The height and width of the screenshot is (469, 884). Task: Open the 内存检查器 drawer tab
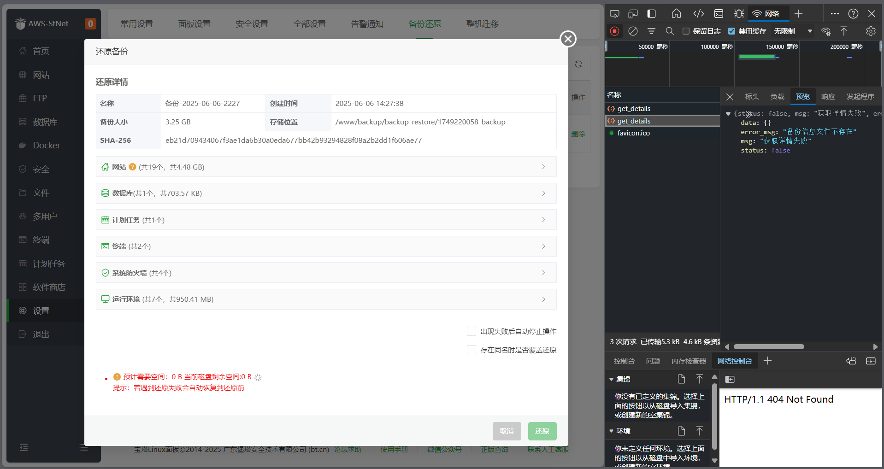tap(689, 361)
